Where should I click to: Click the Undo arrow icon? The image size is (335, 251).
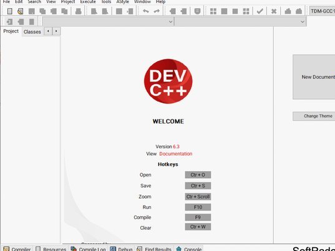coord(146,11)
